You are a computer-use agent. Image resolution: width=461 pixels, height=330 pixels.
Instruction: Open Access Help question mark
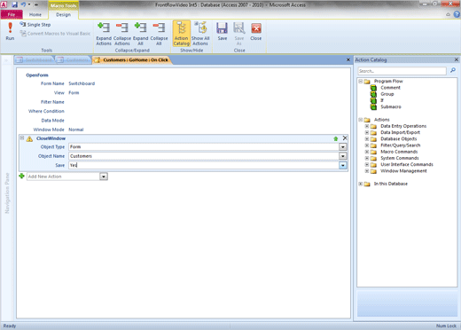457,14
